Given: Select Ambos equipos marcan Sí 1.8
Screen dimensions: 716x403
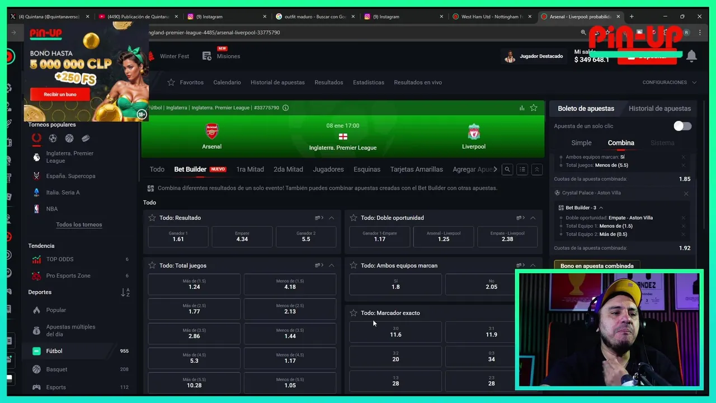Looking at the screenshot, I should (395, 284).
